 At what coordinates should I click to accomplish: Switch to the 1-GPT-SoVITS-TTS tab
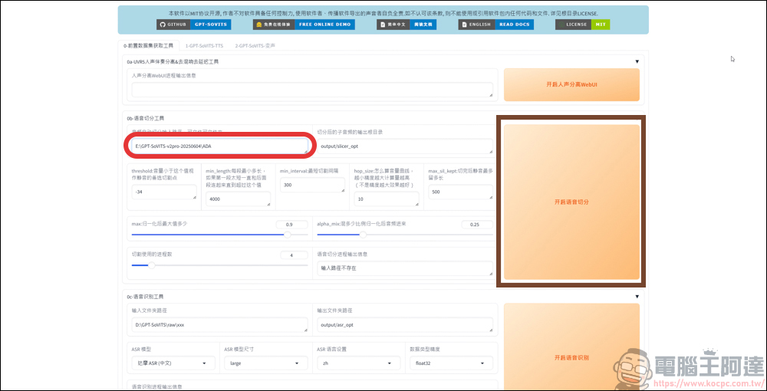pos(205,45)
